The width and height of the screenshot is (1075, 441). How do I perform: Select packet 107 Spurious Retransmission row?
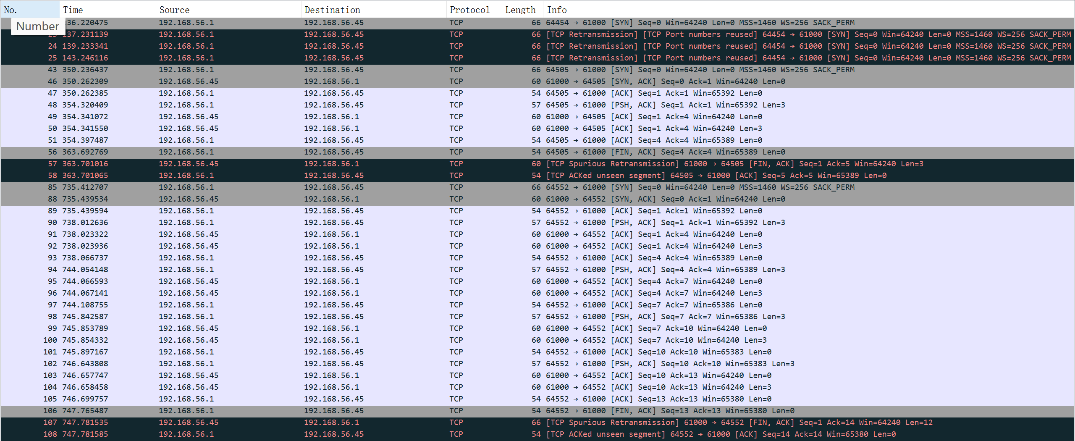(537, 423)
